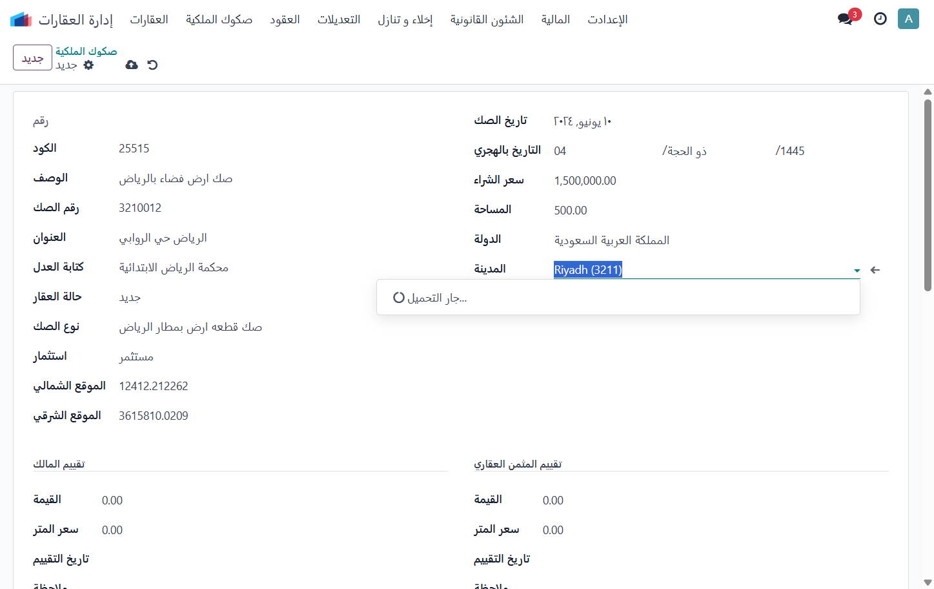This screenshot has width=934, height=589.
Task: Open the العقود menu
Action: (x=285, y=19)
